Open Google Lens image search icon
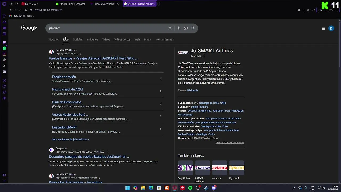This screenshot has height=192, width=341. pyautogui.click(x=186, y=28)
